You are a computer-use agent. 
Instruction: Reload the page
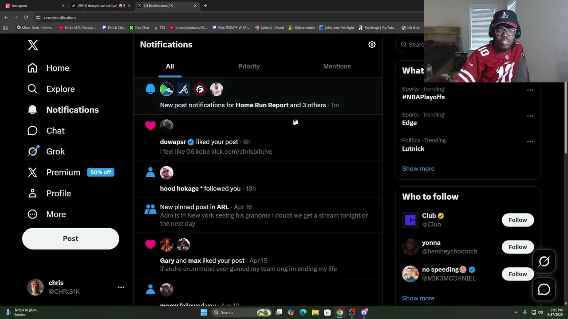coord(26,17)
